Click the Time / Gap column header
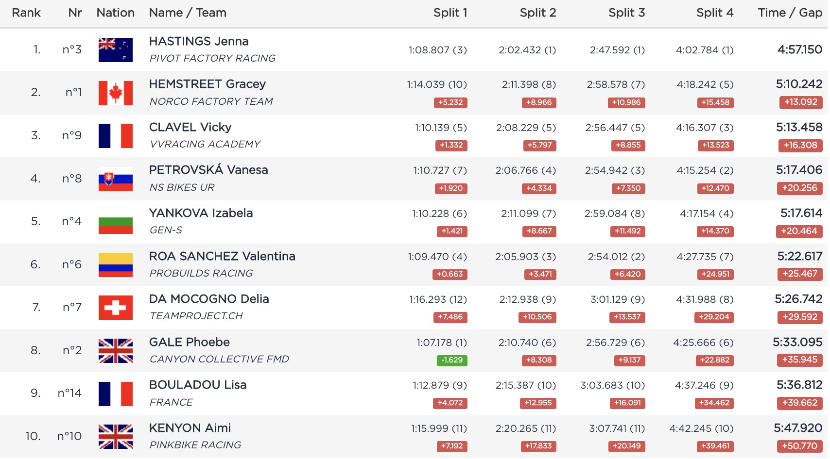 [x=790, y=13]
